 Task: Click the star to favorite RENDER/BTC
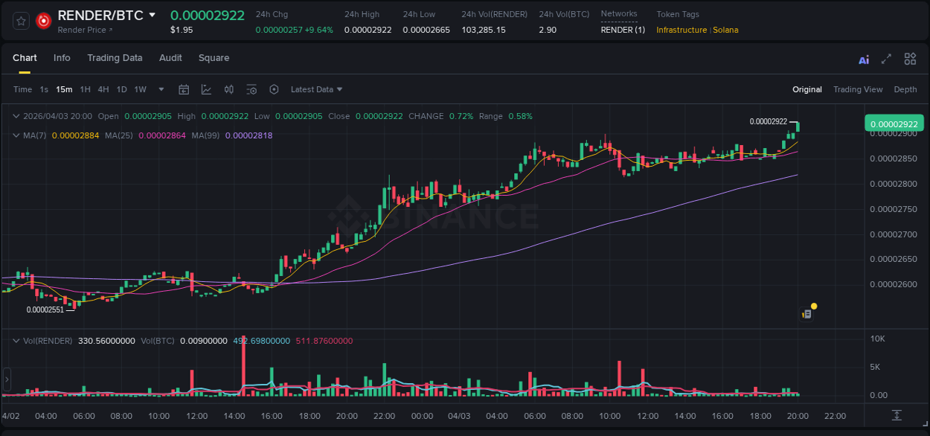20,20
